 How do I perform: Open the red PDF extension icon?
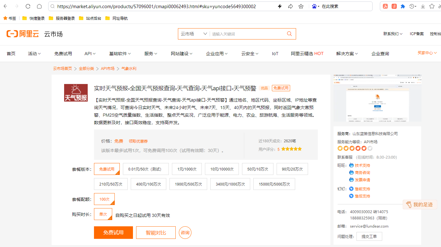pyautogui.click(x=386, y=6)
